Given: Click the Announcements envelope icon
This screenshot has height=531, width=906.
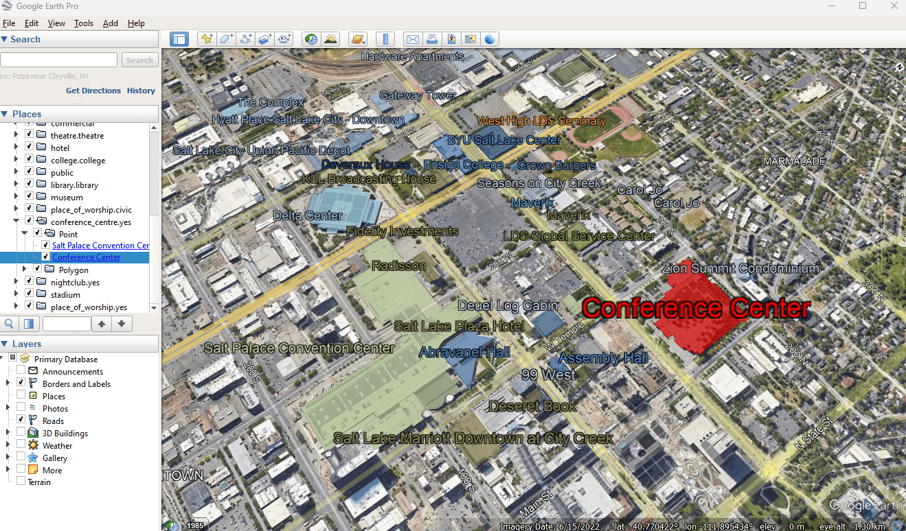Looking at the screenshot, I should (33, 371).
